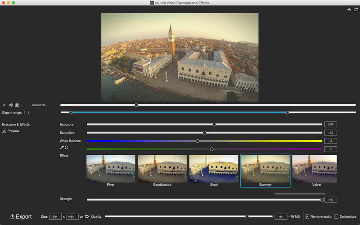
Task: Click the timecode 00:00:06.740
Action: pos(39,105)
